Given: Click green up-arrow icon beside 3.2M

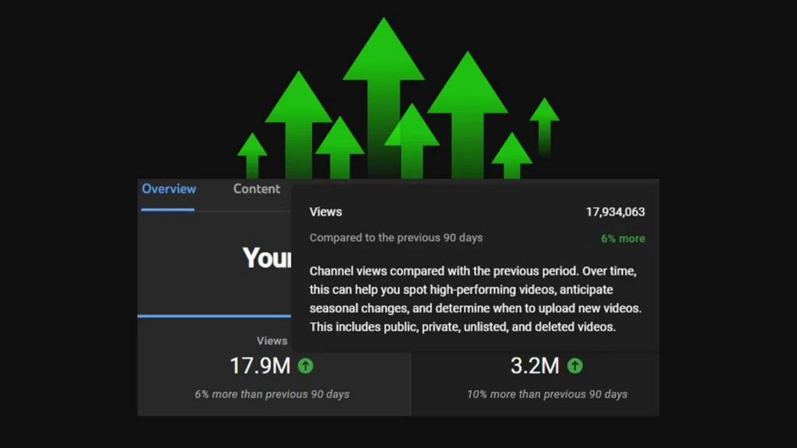Looking at the screenshot, I should (x=574, y=366).
